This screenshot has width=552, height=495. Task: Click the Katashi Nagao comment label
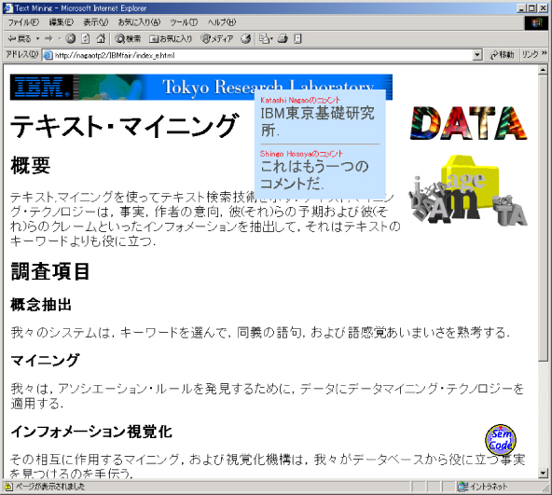300,100
